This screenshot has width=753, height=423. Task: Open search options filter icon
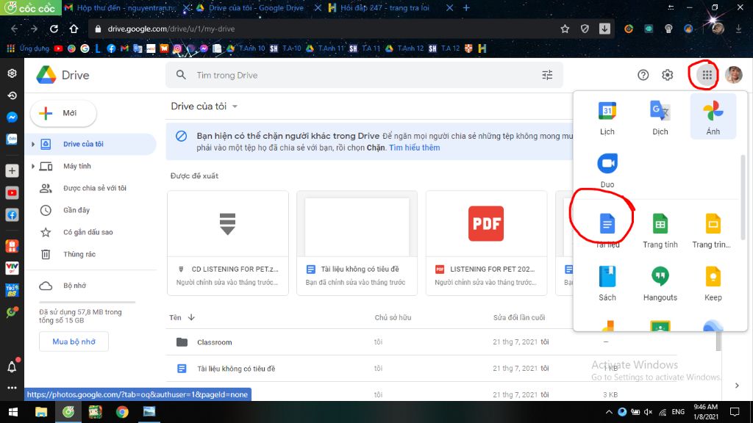point(547,75)
